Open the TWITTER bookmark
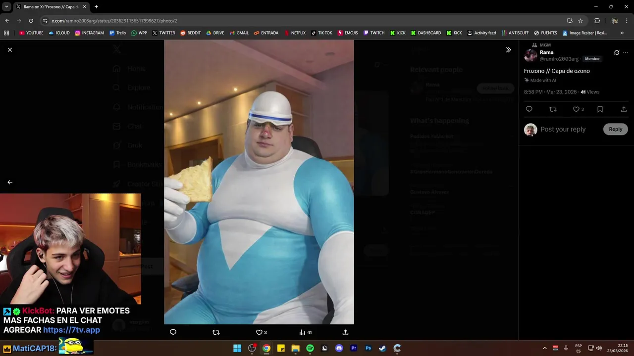The height and width of the screenshot is (356, 634). coord(164,33)
